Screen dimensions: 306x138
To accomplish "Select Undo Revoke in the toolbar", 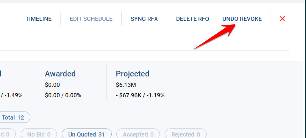I will click(242, 19).
